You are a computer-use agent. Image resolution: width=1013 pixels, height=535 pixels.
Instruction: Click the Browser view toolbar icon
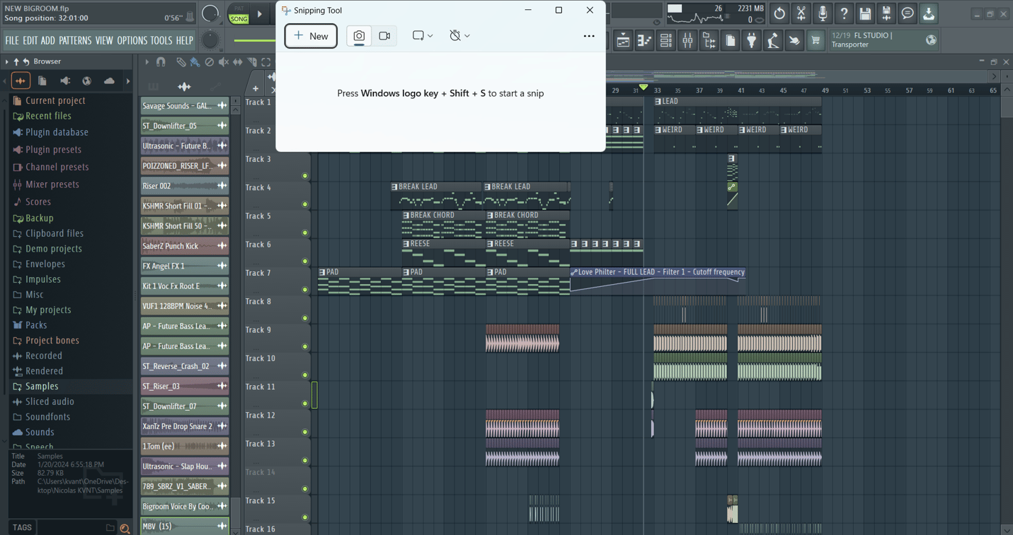coord(709,41)
